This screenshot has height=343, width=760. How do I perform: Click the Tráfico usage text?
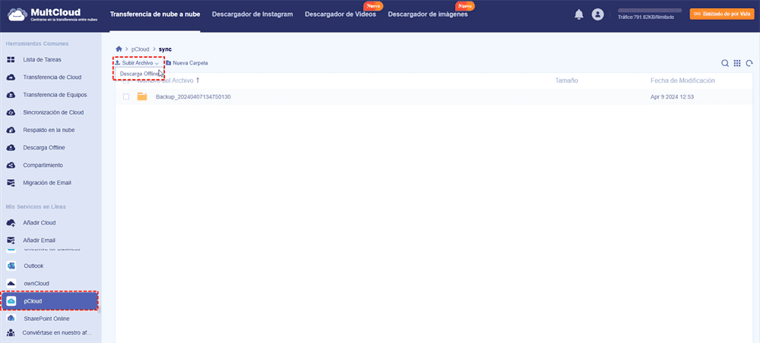pyautogui.click(x=645, y=17)
